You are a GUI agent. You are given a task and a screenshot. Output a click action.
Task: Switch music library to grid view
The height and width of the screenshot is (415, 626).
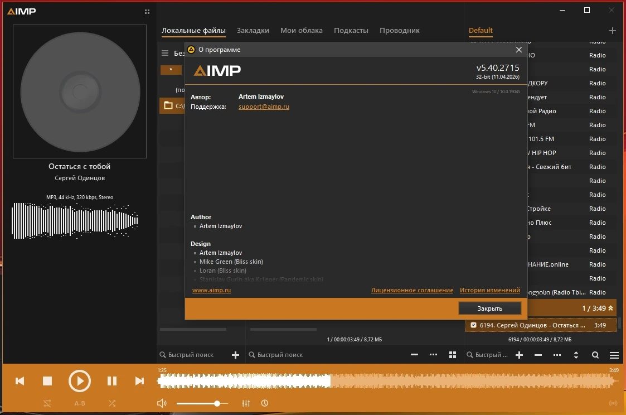tap(452, 355)
